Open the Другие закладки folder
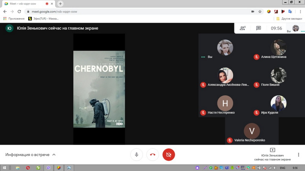This screenshot has height=171, width=305. (289, 19)
